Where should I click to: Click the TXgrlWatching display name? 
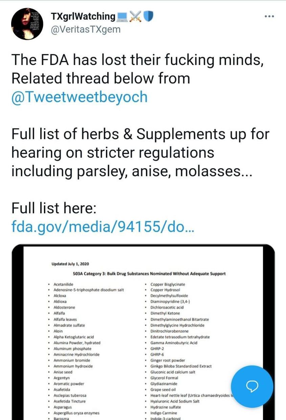[83, 16]
